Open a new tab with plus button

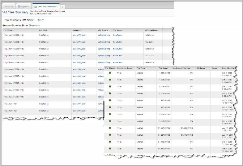[63, 7]
